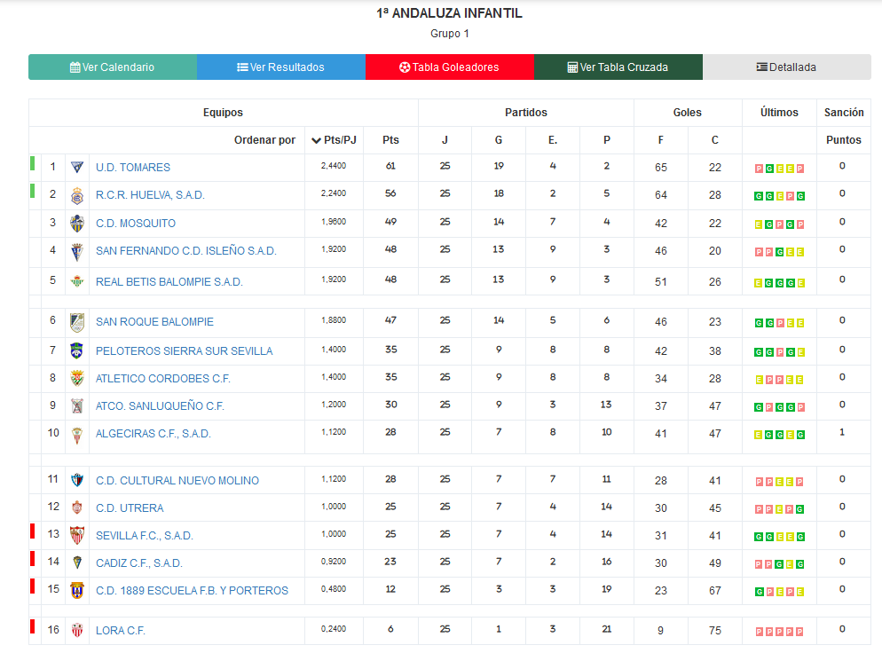The width and height of the screenshot is (882, 653).
Task: Open the Ver Resultados tab
Action: 281,67
